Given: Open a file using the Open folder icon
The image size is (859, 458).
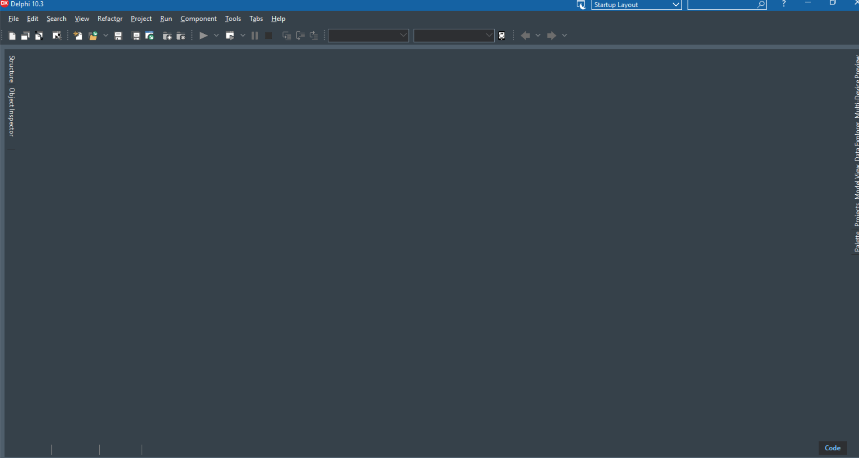Looking at the screenshot, I should pos(93,36).
